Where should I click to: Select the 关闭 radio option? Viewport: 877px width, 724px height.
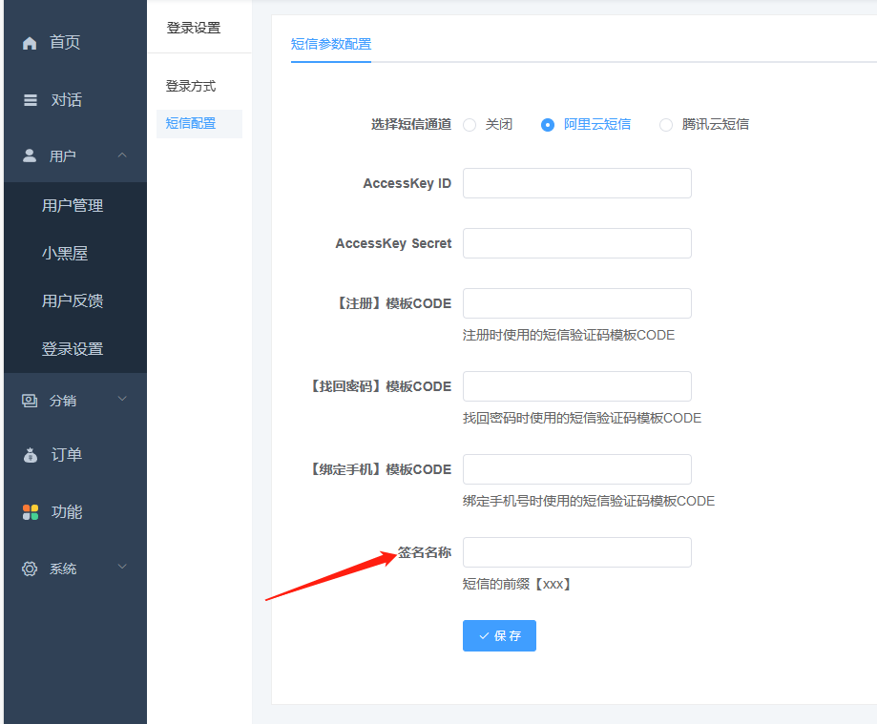[470, 125]
